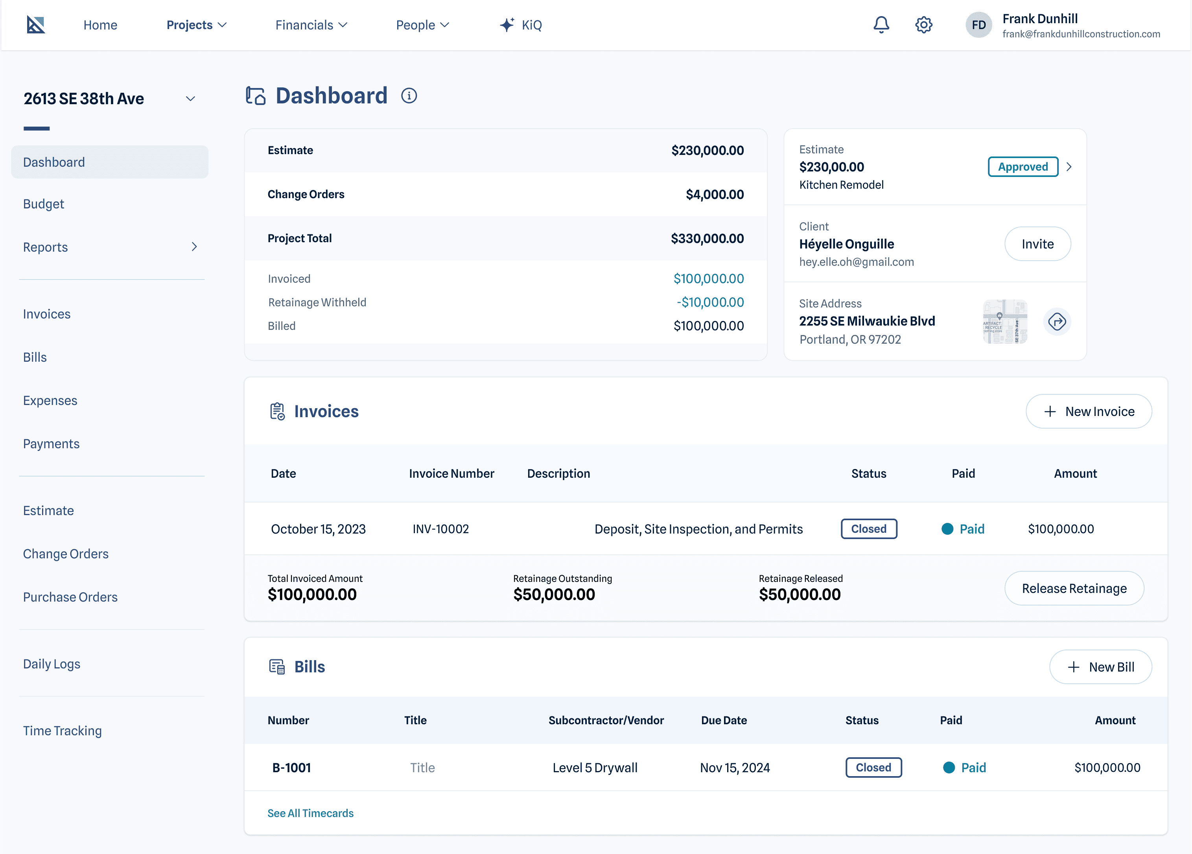The height and width of the screenshot is (854, 1192).
Task: Click the Invite client button
Action: [x=1037, y=244]
